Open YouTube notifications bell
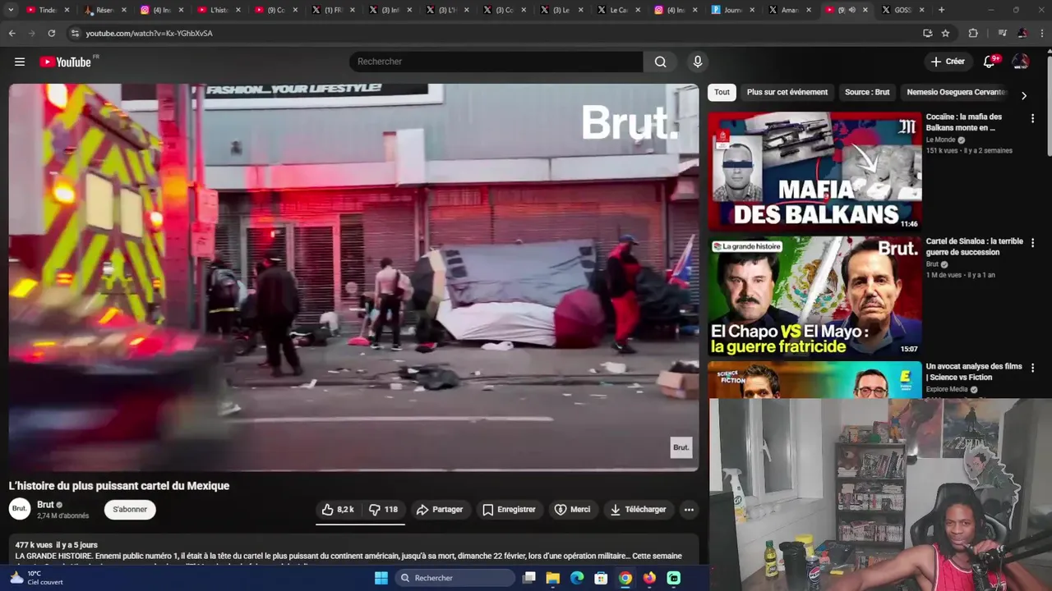The width and height of the screenshot is (1052, 591). pyautogui.click(x=989, y=62)
